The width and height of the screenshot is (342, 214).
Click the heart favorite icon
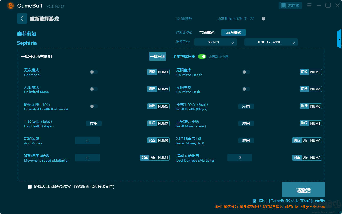(263, 19)
